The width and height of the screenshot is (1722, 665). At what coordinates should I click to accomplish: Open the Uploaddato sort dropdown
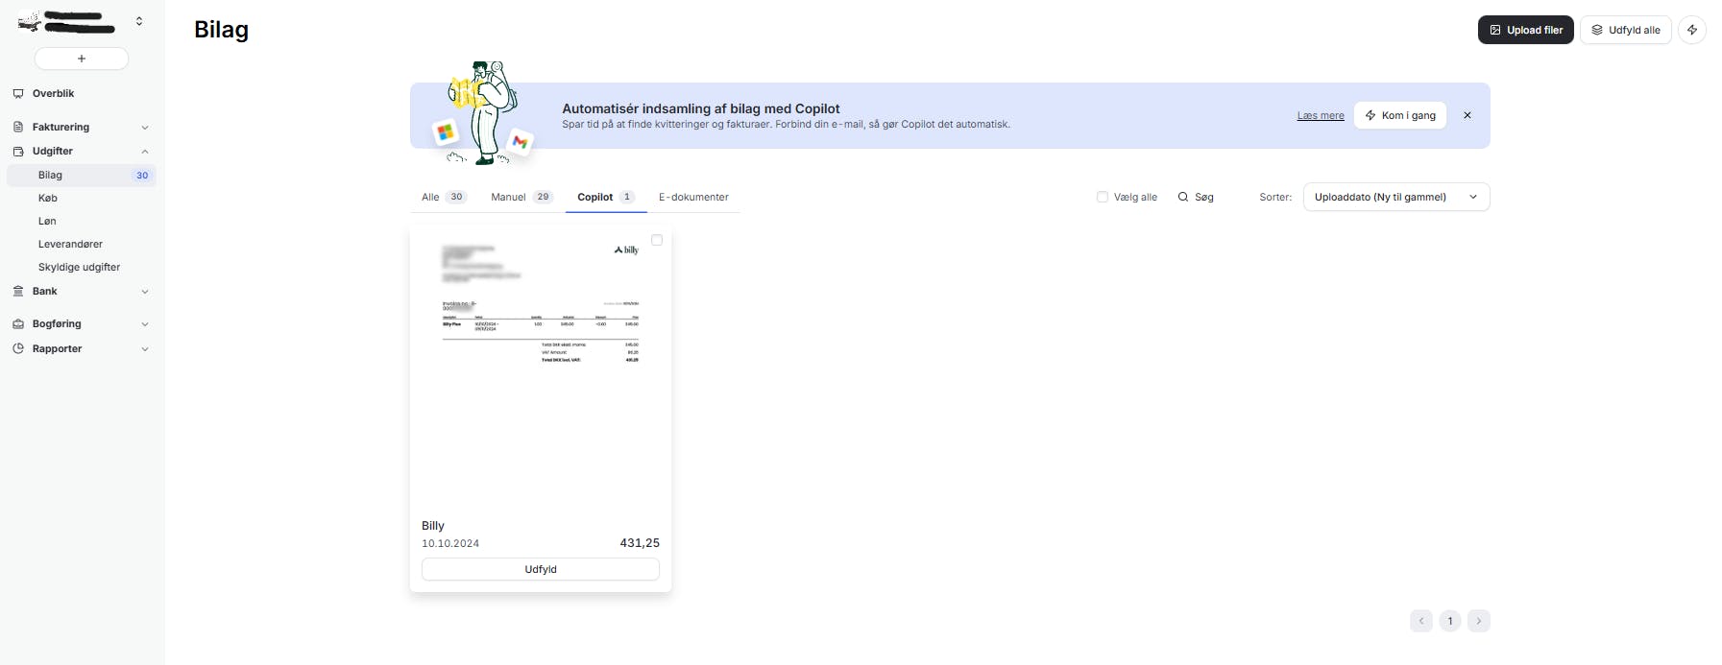click(1396, 197)
